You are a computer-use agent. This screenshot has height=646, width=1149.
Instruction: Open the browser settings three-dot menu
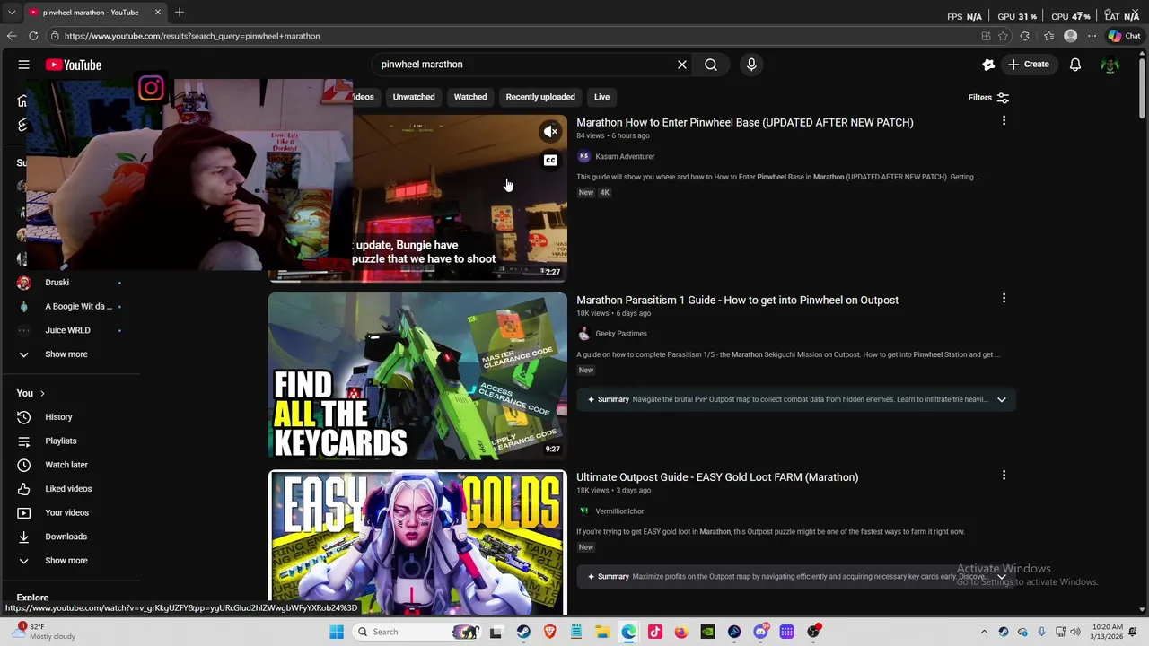pos(1092,36)
